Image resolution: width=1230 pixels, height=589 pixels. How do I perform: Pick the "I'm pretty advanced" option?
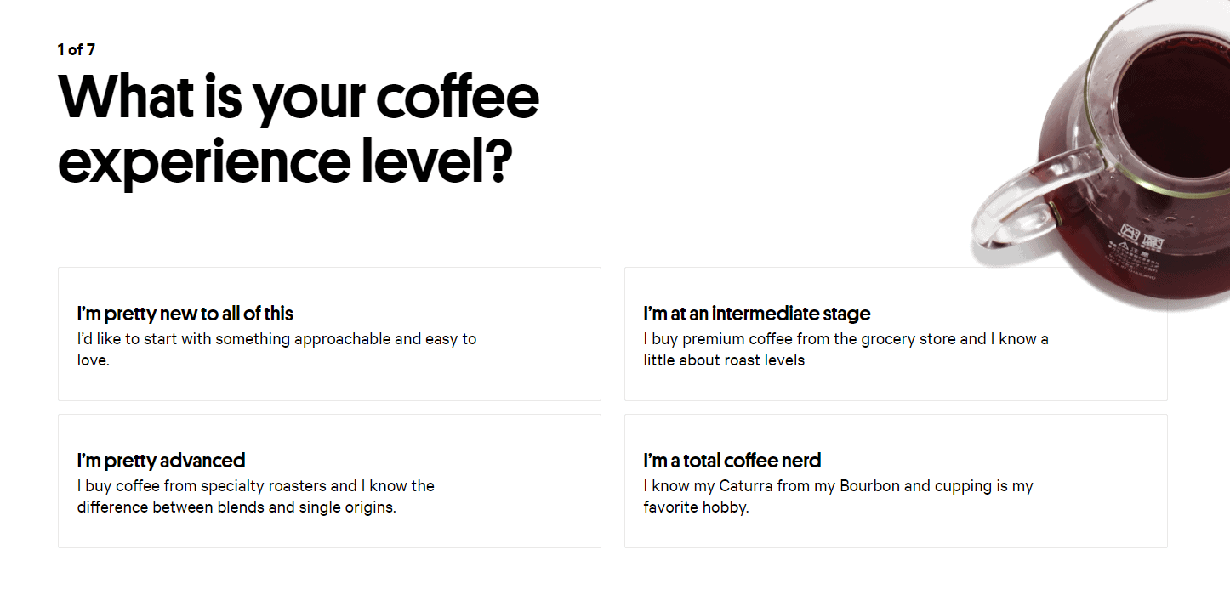(x=329, y=480)
